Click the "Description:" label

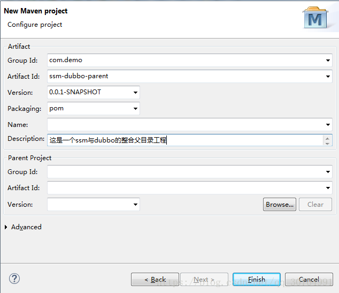(x=26, y=139)
